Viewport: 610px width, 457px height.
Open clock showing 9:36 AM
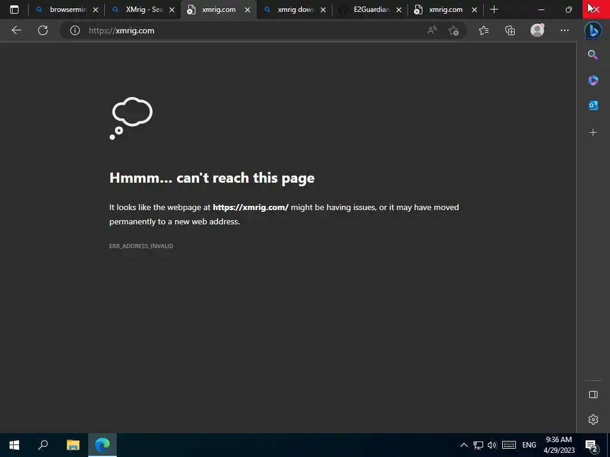[559, 445]
